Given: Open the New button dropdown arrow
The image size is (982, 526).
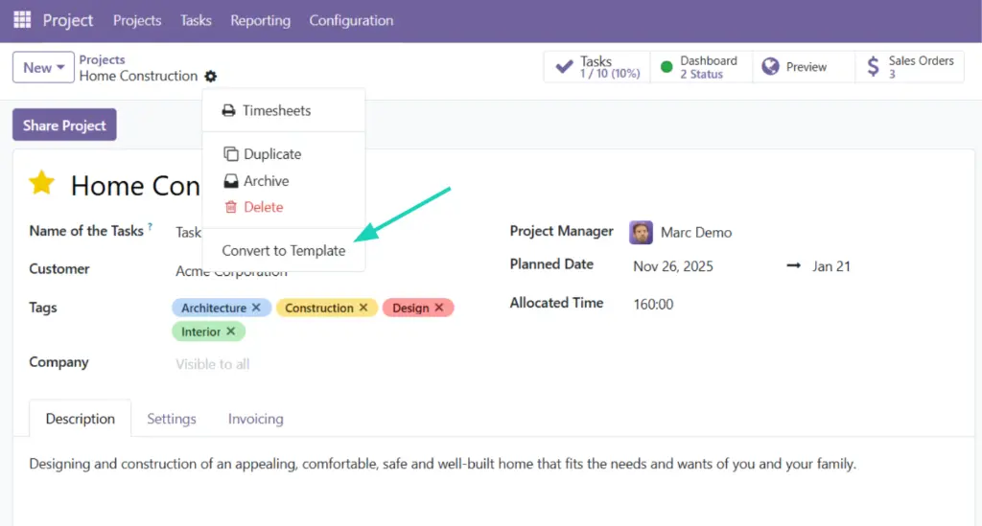Looking at the screenshot, I should point(60,68).
